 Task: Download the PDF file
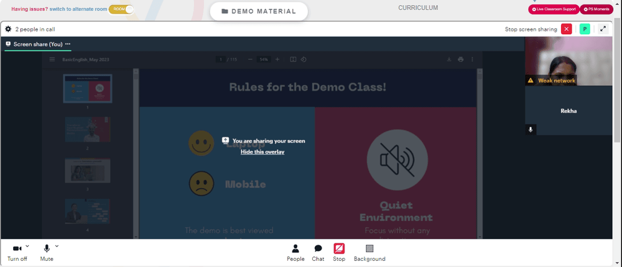(449, 60)
